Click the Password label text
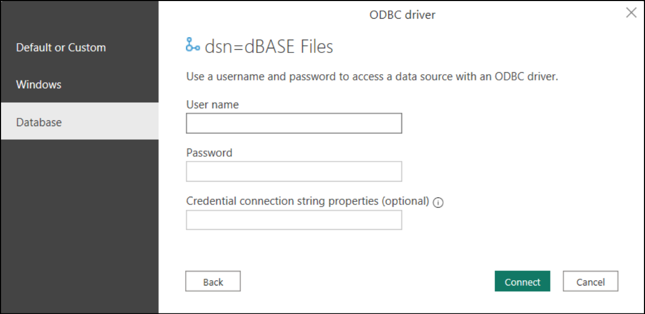This screenshot has height=314, width=645. pyautogui.click(x=209, y=153)
